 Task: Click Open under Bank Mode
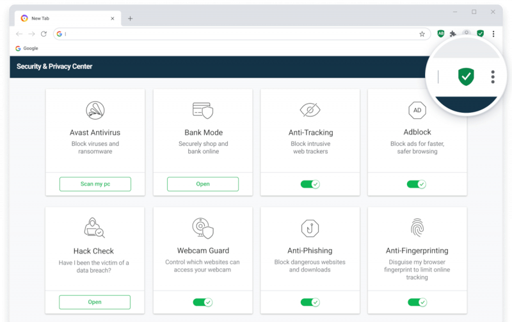click(203, 184)
